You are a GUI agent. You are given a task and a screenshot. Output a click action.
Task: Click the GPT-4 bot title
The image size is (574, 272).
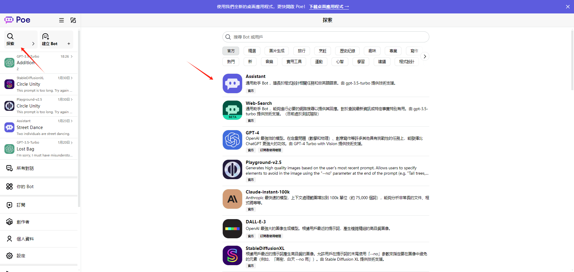pos(252,133)
